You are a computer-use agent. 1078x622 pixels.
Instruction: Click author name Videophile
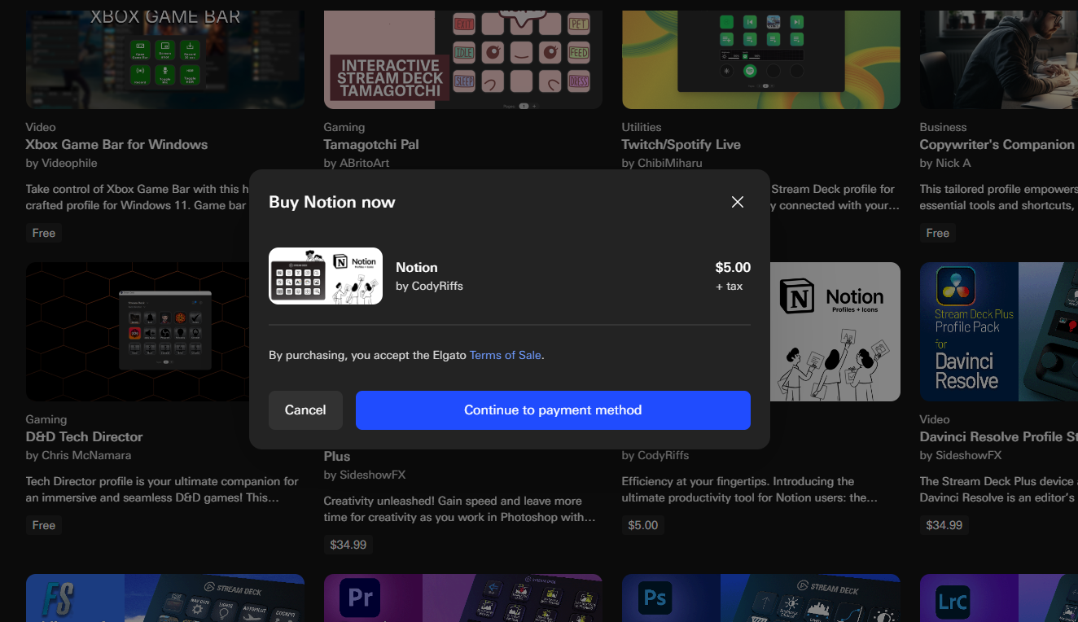click(68, 163)
